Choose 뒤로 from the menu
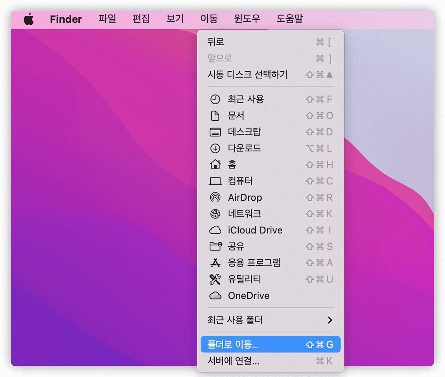The image size is (445, 377). 271,42
